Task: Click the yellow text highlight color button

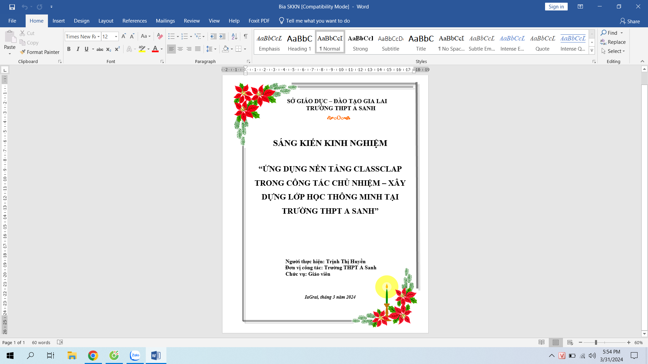Action: coord(142,49)
